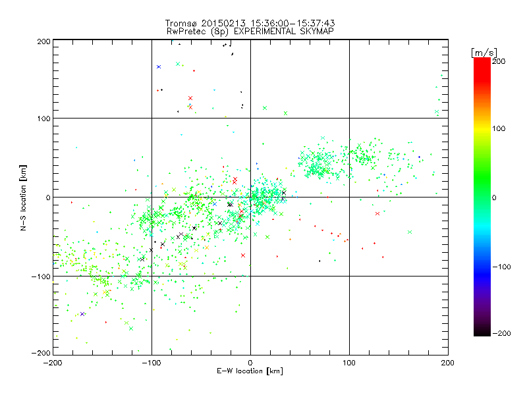Click the x-axis '-200' tick label at the bottom
Screen dimensions: 527x395
click(x=53, y=363)
